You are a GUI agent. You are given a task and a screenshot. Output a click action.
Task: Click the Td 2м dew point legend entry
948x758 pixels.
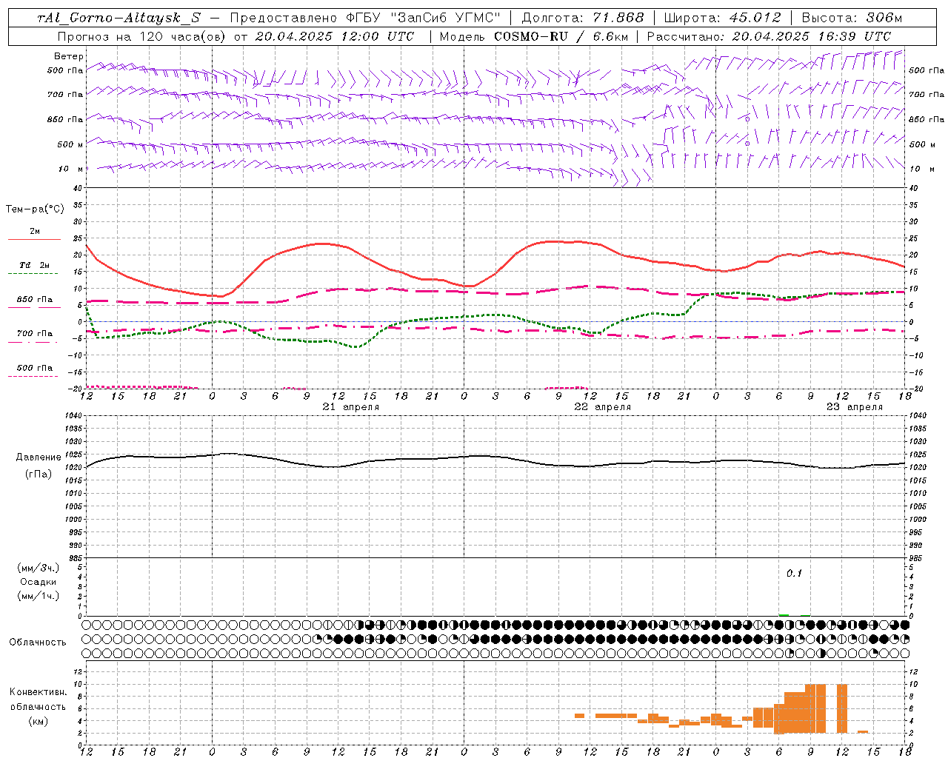34,265
